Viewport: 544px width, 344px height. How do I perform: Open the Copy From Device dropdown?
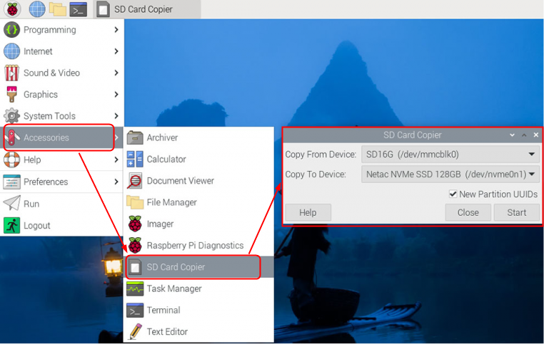(x=450, y=154)
